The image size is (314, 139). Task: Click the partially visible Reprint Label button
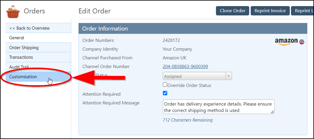[302, 11]
